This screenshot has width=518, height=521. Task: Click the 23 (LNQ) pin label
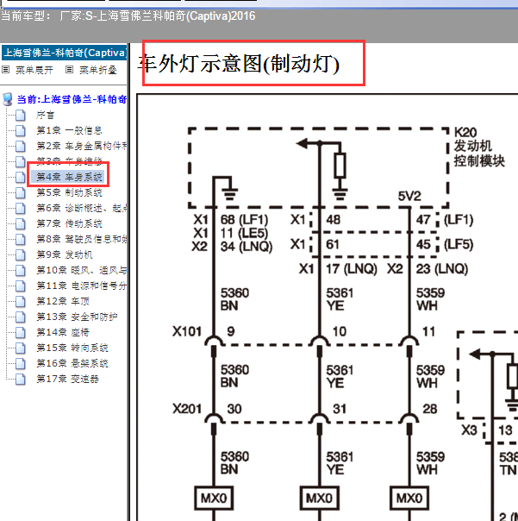442,269
